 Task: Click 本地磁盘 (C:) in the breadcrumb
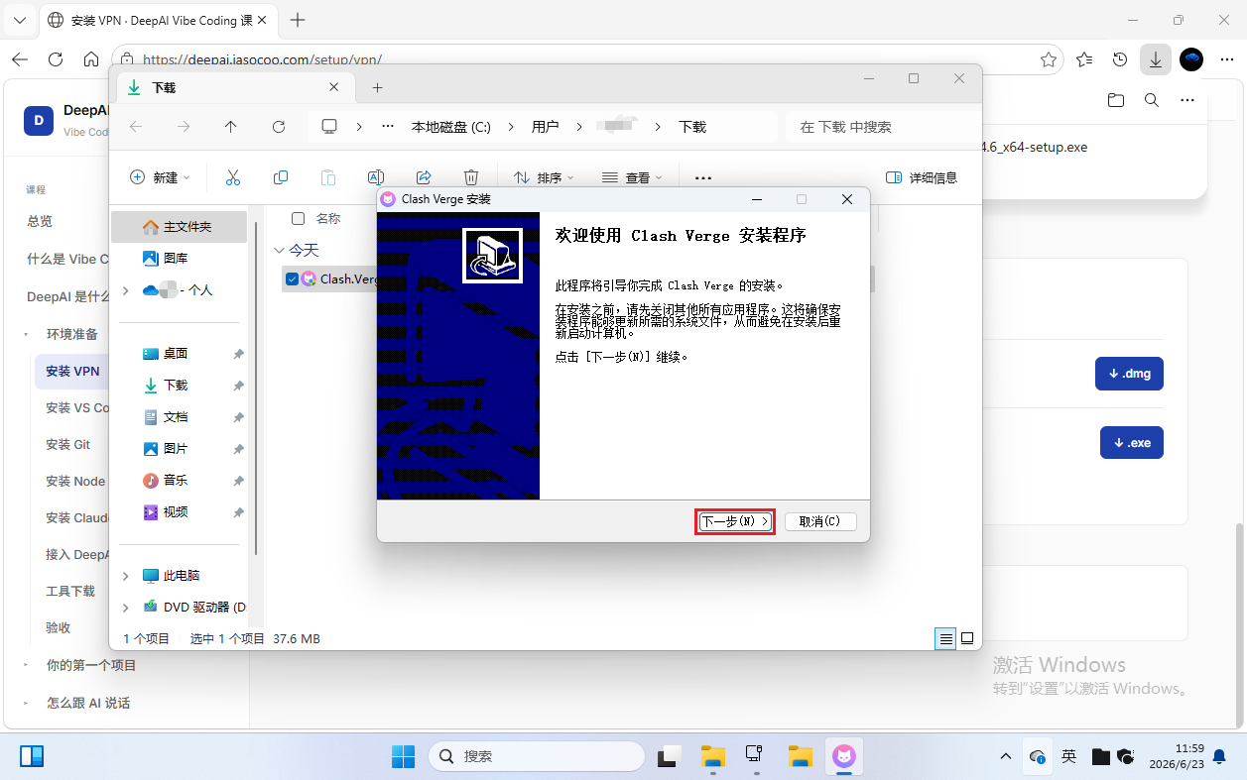[x=451, y=127]
